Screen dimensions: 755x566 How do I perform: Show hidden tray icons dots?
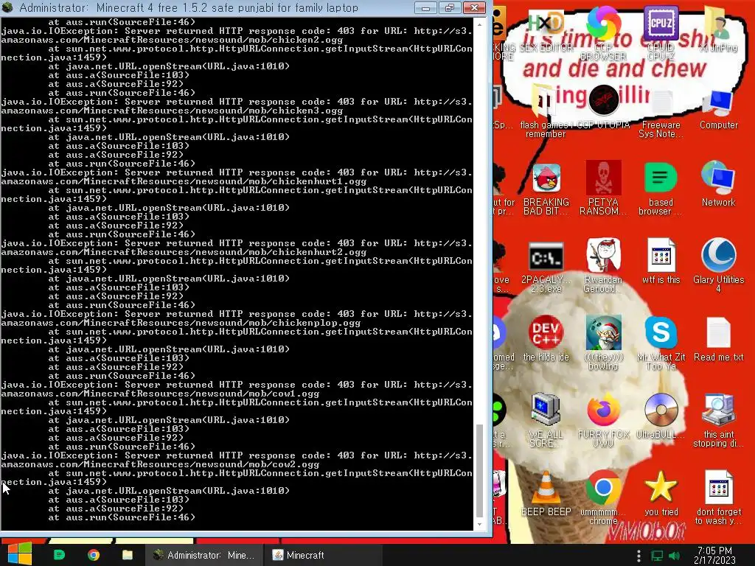pyautogui.click(x=639, y=556)
